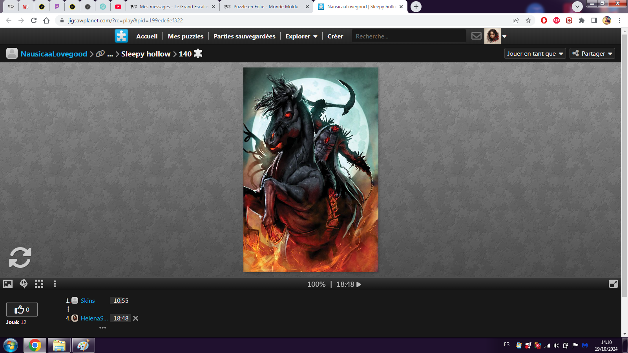Like the puzzle with thumbs-up button
The height and width of the screenshot is (353, 628).
tap(22, 309)
